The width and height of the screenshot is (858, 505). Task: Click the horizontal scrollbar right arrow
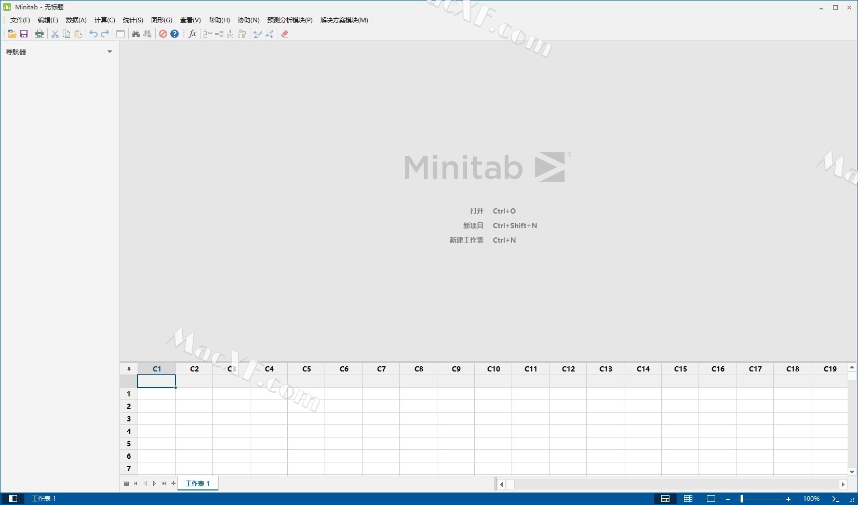[x=843, y=484]
